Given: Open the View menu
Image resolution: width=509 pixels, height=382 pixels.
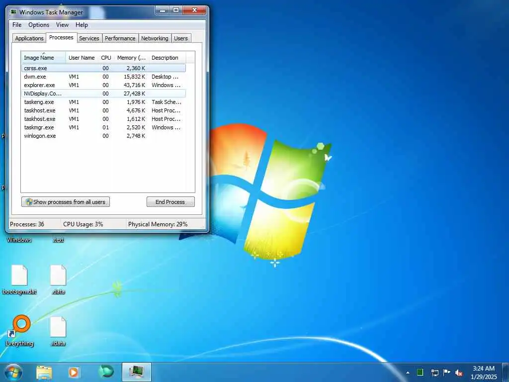Looking at the screenshot, I should [62, 25].
